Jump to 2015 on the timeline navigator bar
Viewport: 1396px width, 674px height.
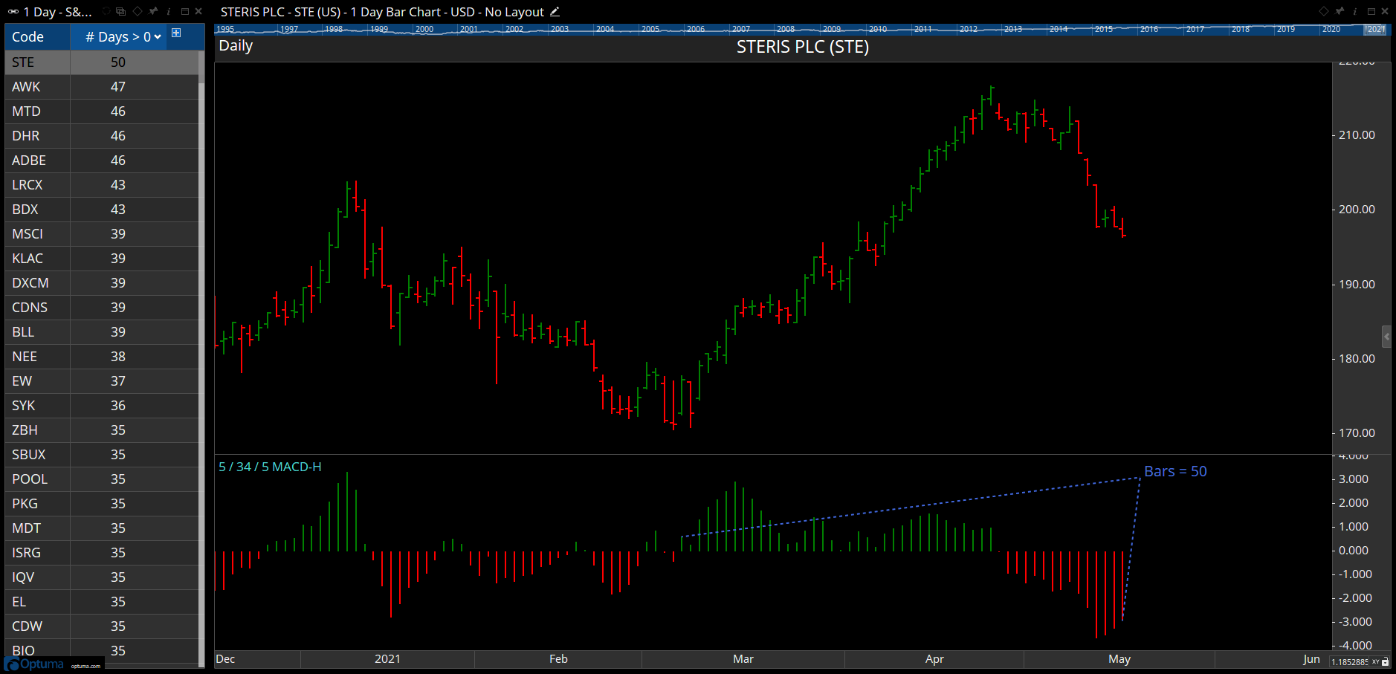tap(1104, 29)
